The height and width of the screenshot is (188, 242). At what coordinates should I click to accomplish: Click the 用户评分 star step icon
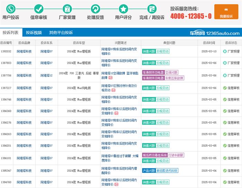pyautogui.click(x=123, y=9)
